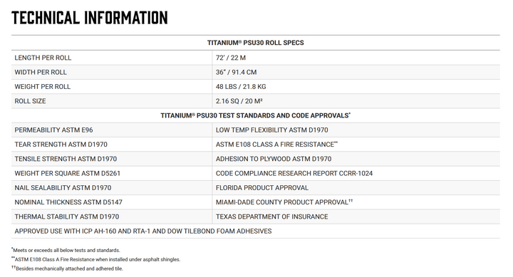
Task: Click WEIGHT PER SQUARE ASTM D5261 cell
Action: (x=112, y=173)
